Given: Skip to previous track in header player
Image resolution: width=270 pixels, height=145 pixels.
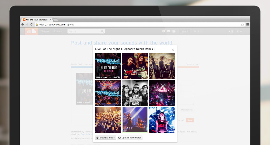Looking at the screenshot, I should point(195,31).
